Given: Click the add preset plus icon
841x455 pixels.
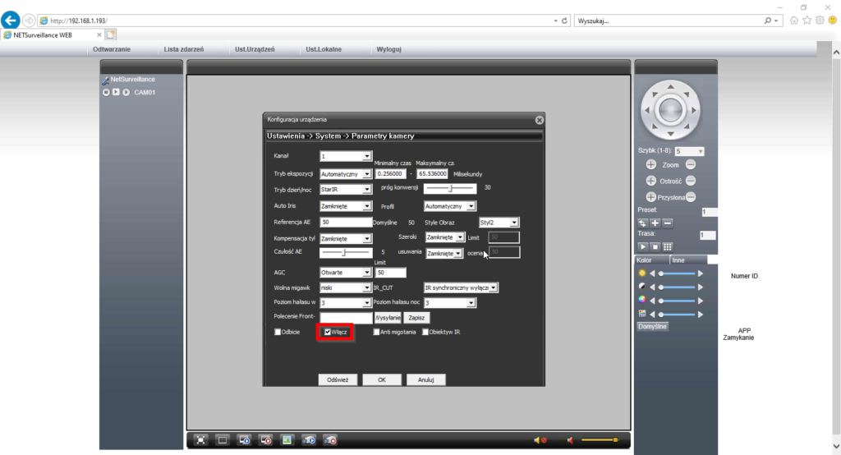Looking at the screenshot, I should coord(655,223).
